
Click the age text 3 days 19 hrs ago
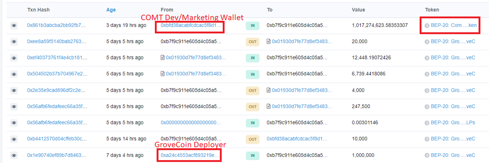(x=126, y=25)
